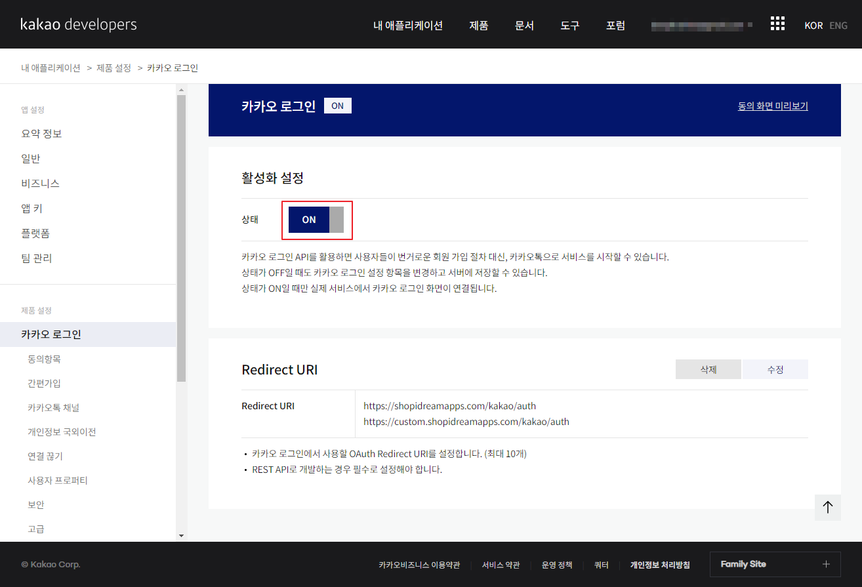
Task: Click the ON badge beside 카카오 로그인 title
Action: coord(338,106)
